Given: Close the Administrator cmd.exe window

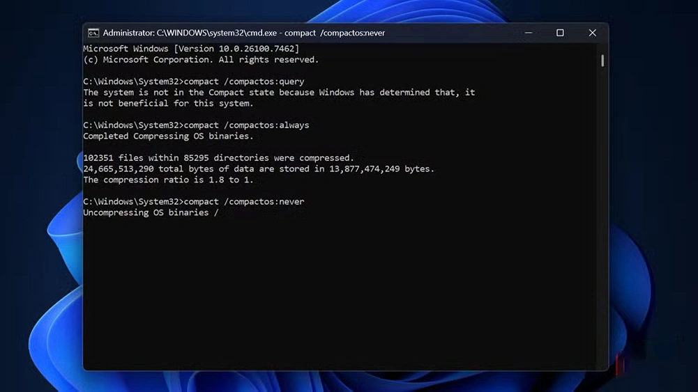Looking at the screenshot, I should [592, 33].
